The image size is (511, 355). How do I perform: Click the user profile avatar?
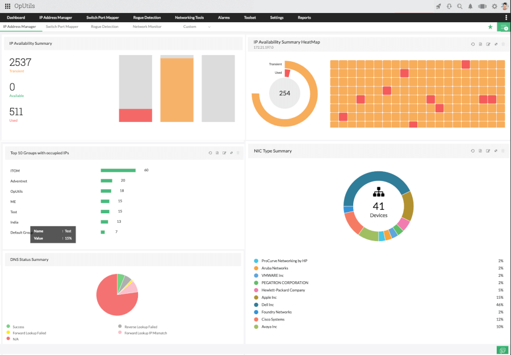[x=505, y=6]
